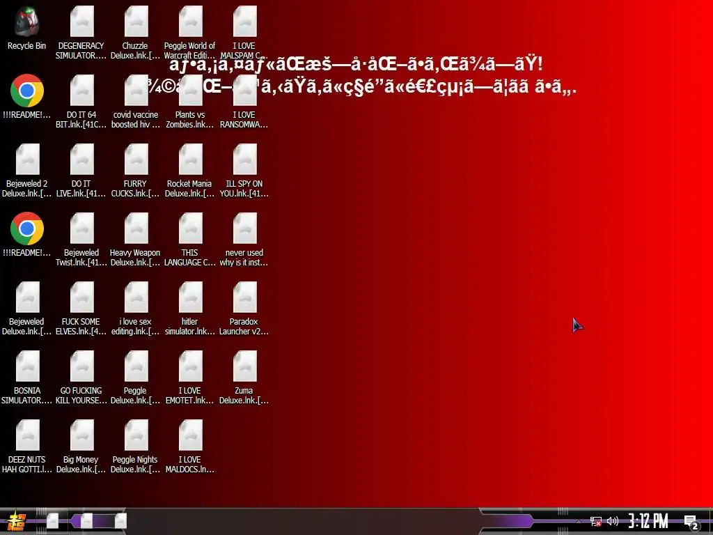The height and width of the screenshot is (535, 713).
Task: Open the notification center with 2 alerts
Action: [x=691, y=522]
